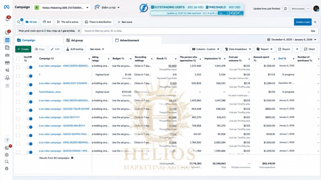The image size is (321, 180).
Task: Open the Campaigns table icon in sidebar
Action: [x=7, y=40]
